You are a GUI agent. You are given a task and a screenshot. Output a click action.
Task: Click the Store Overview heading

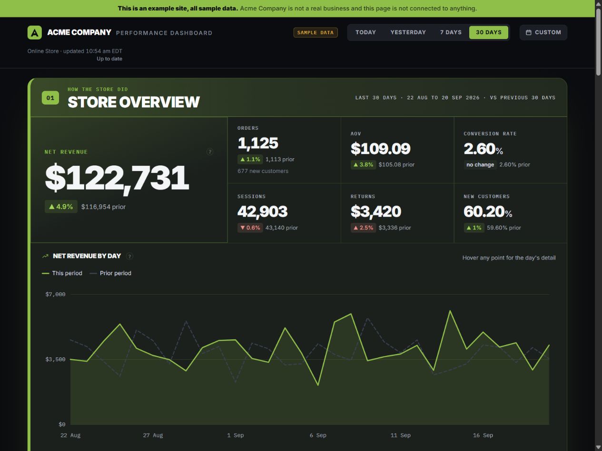pyautogui.click(x=134, y=102)
